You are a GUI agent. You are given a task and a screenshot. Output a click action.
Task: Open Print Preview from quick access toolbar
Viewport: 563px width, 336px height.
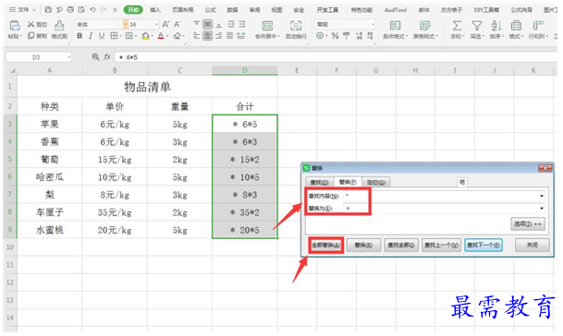point(81,9)
